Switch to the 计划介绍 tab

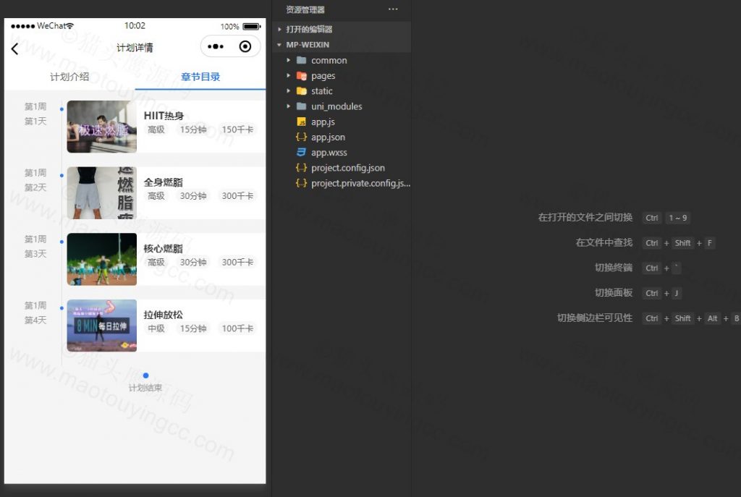(69, 77)
